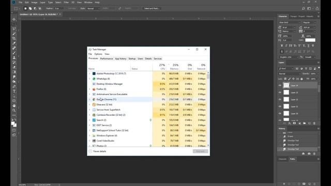The height and width of the screenshot is (186, 331).
Task: Select the Eyedropper tool
Action: point(14,43)
